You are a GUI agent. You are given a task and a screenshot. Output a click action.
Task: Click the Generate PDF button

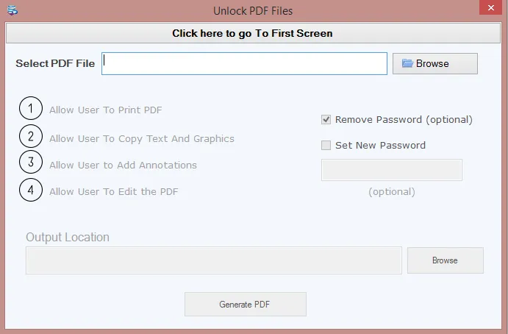[246, 304]
